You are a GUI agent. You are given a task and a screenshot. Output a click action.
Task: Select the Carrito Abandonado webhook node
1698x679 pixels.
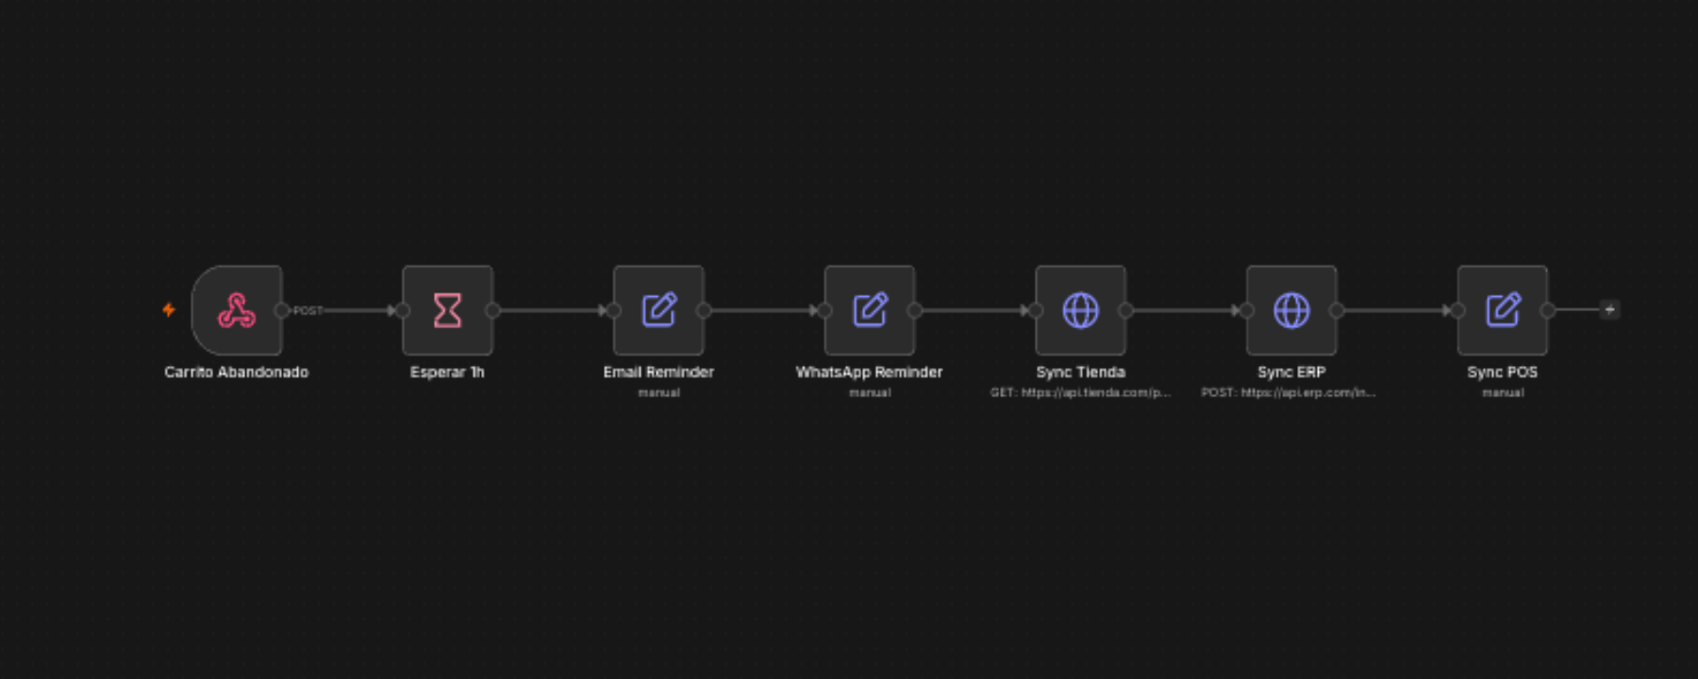tap(237, 310)
